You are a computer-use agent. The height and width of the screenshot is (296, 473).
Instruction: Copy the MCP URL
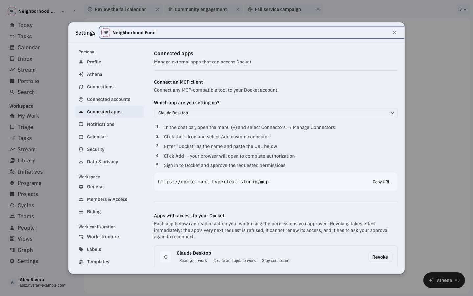coord(381,182)
